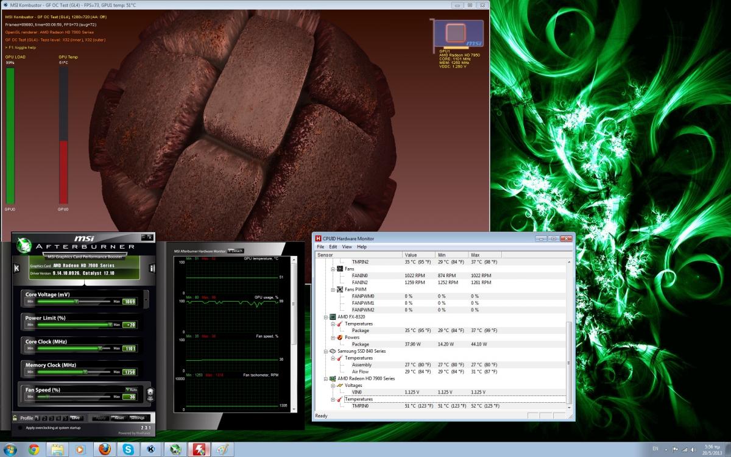731x457 pixels.
Task: Detach the Afterburner Hardware Monitor
Action: (235, 250)
